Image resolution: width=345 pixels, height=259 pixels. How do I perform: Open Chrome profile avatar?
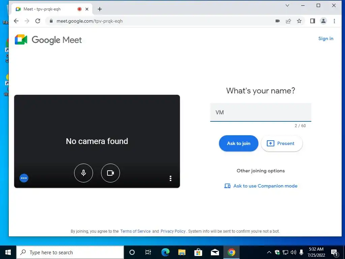tap(323, 21)
